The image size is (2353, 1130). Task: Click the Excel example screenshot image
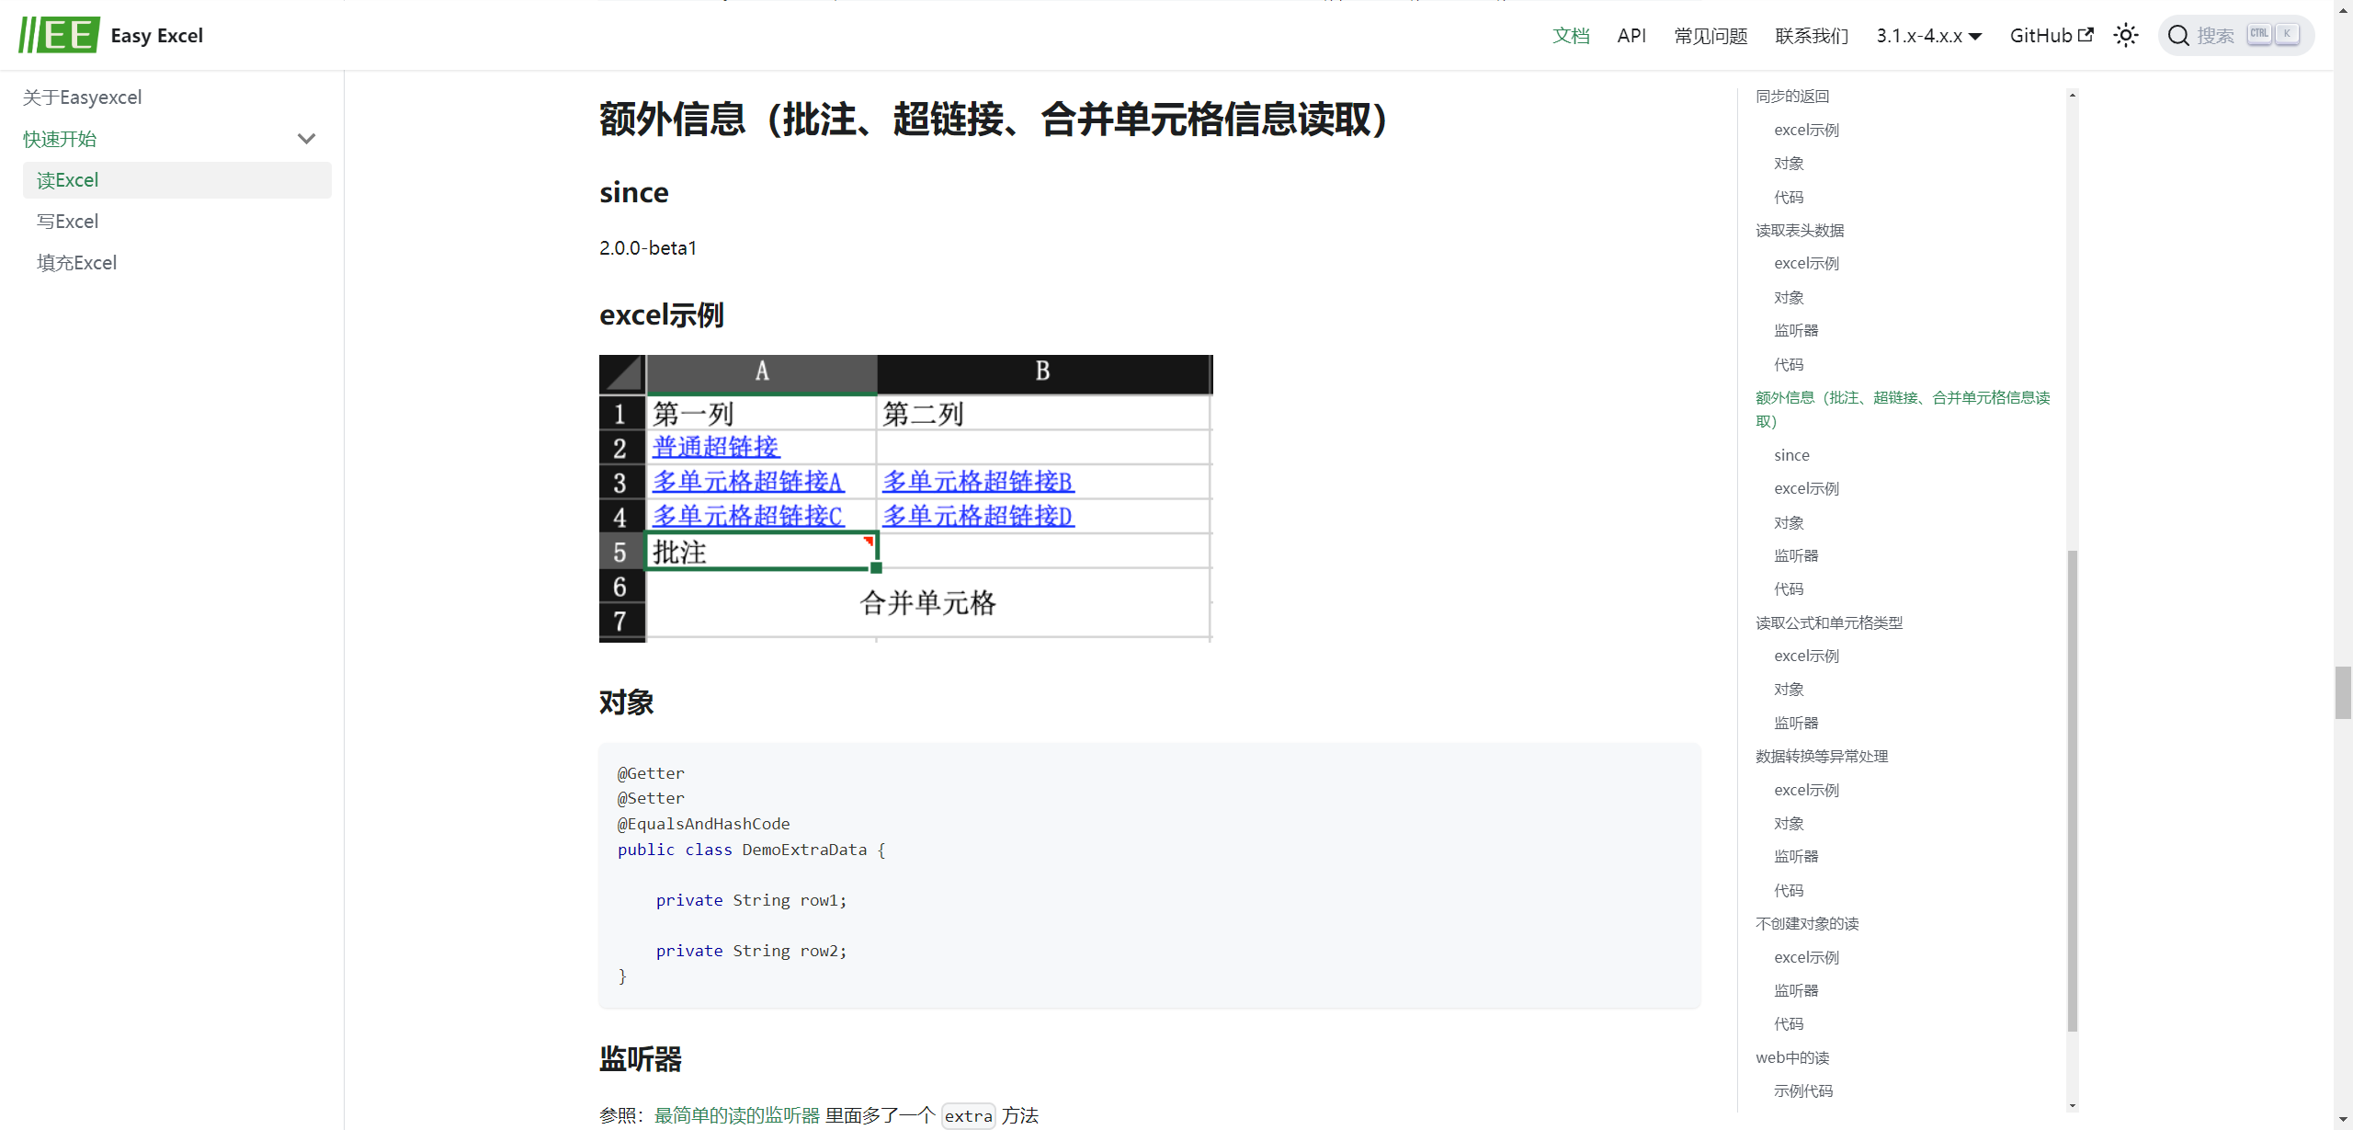coord(905,498)
